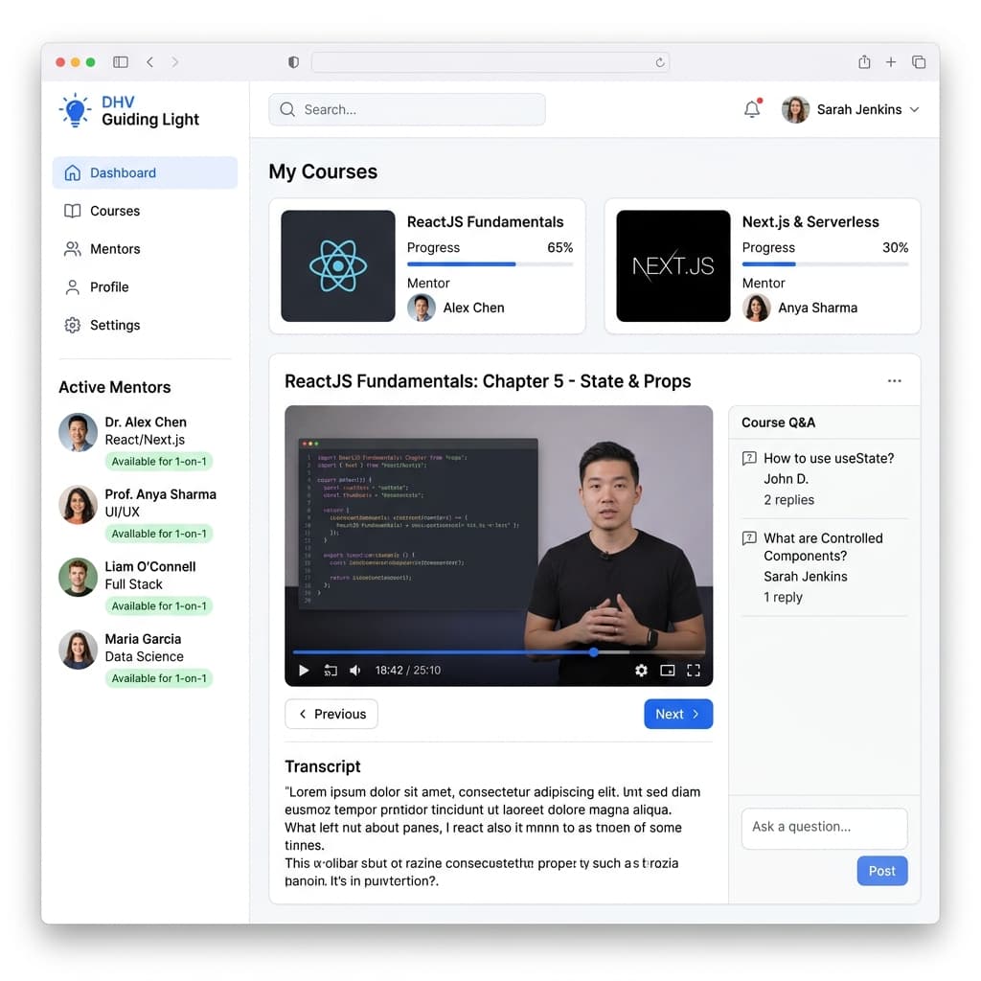Click the 1 reply text
This screenshot has width=981, height=981.
[783, 598]
